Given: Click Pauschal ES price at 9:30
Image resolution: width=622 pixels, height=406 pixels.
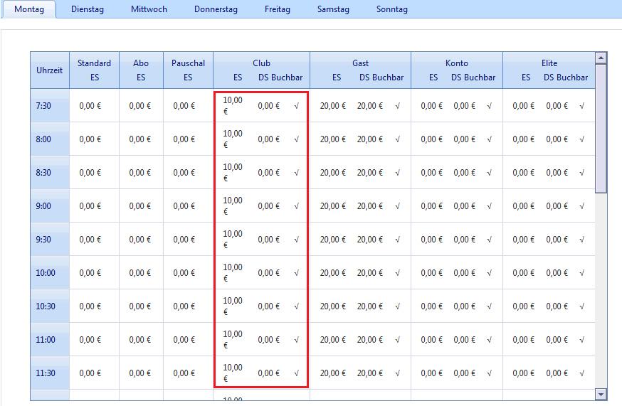Looking at the screenshot, I should [x=184, y=240].
